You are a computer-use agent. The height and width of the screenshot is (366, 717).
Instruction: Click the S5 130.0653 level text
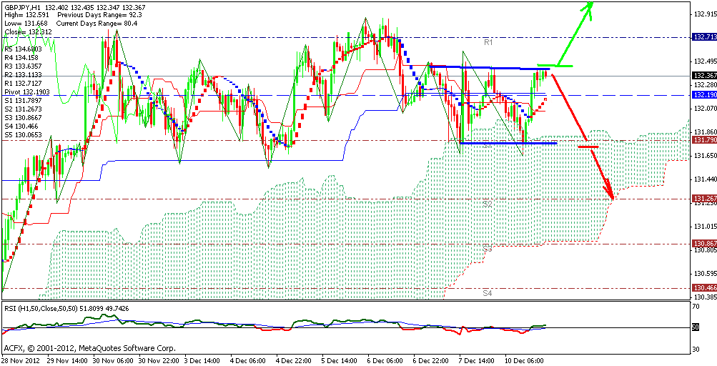click(x=23, y=134)
